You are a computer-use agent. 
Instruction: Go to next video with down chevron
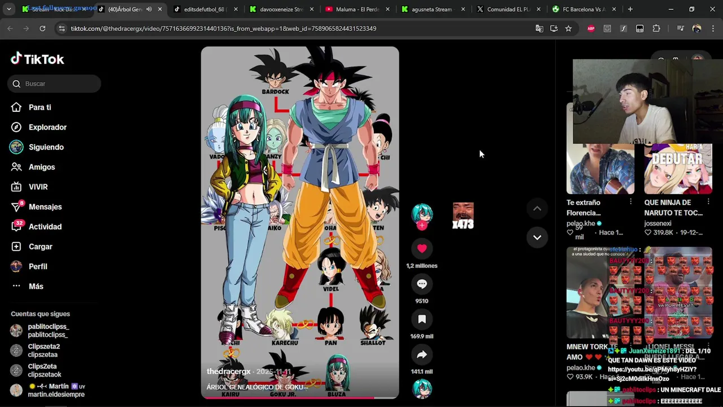(x=537, y=237)
